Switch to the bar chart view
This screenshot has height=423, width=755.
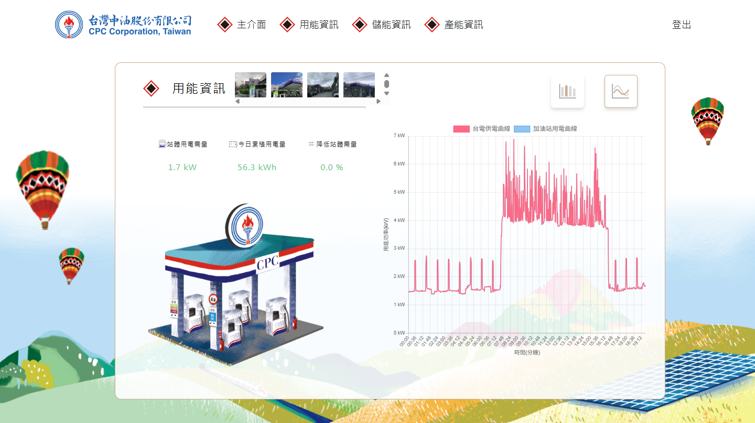[x=567, y=91]
